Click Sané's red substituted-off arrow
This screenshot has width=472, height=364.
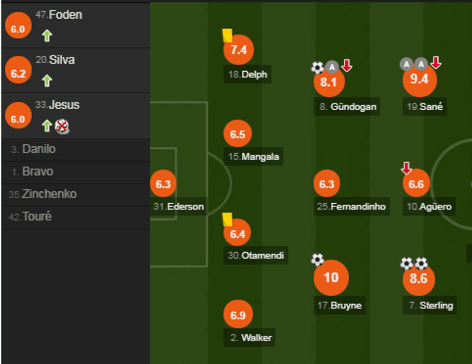pyautogui.click(x=435, y=62)
